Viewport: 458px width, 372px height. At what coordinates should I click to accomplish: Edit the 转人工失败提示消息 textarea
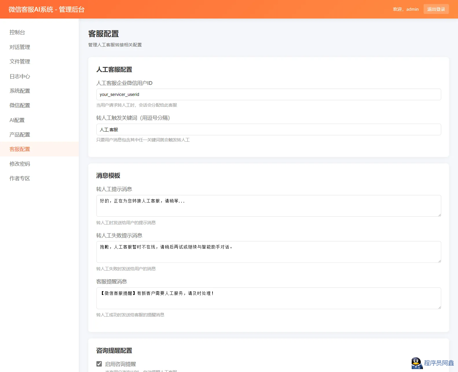(268, 252)
